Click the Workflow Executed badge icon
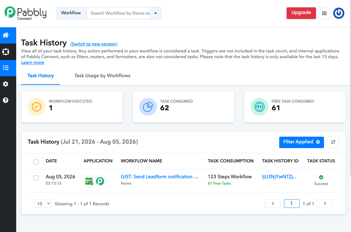 (37, 107)
